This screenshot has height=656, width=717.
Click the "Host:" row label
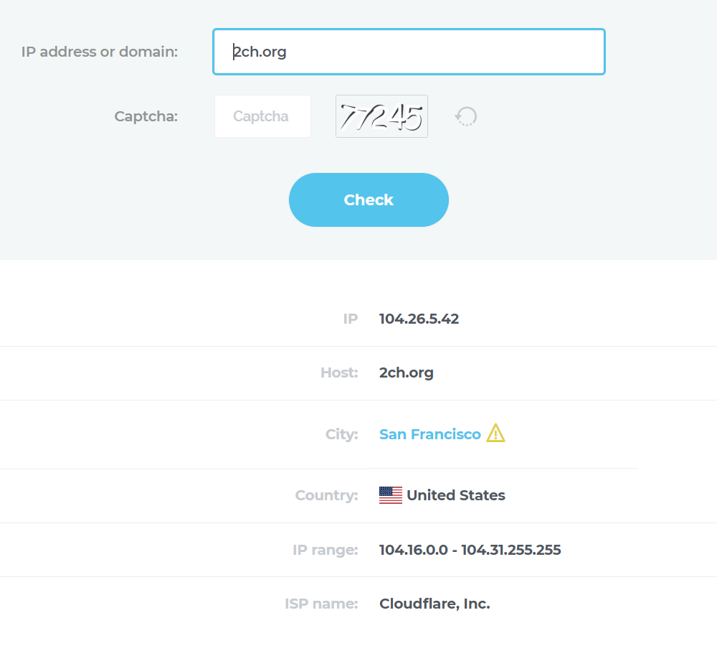(338, 372)
